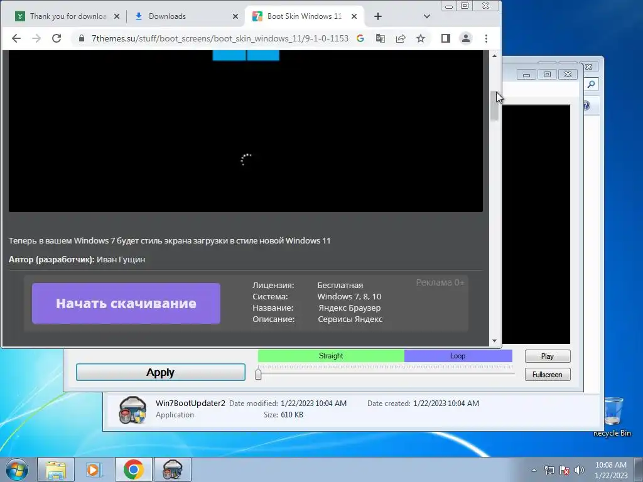643x482 pixels.
Task: Open the Recycle Bin
Action: [x=612, y=417]
